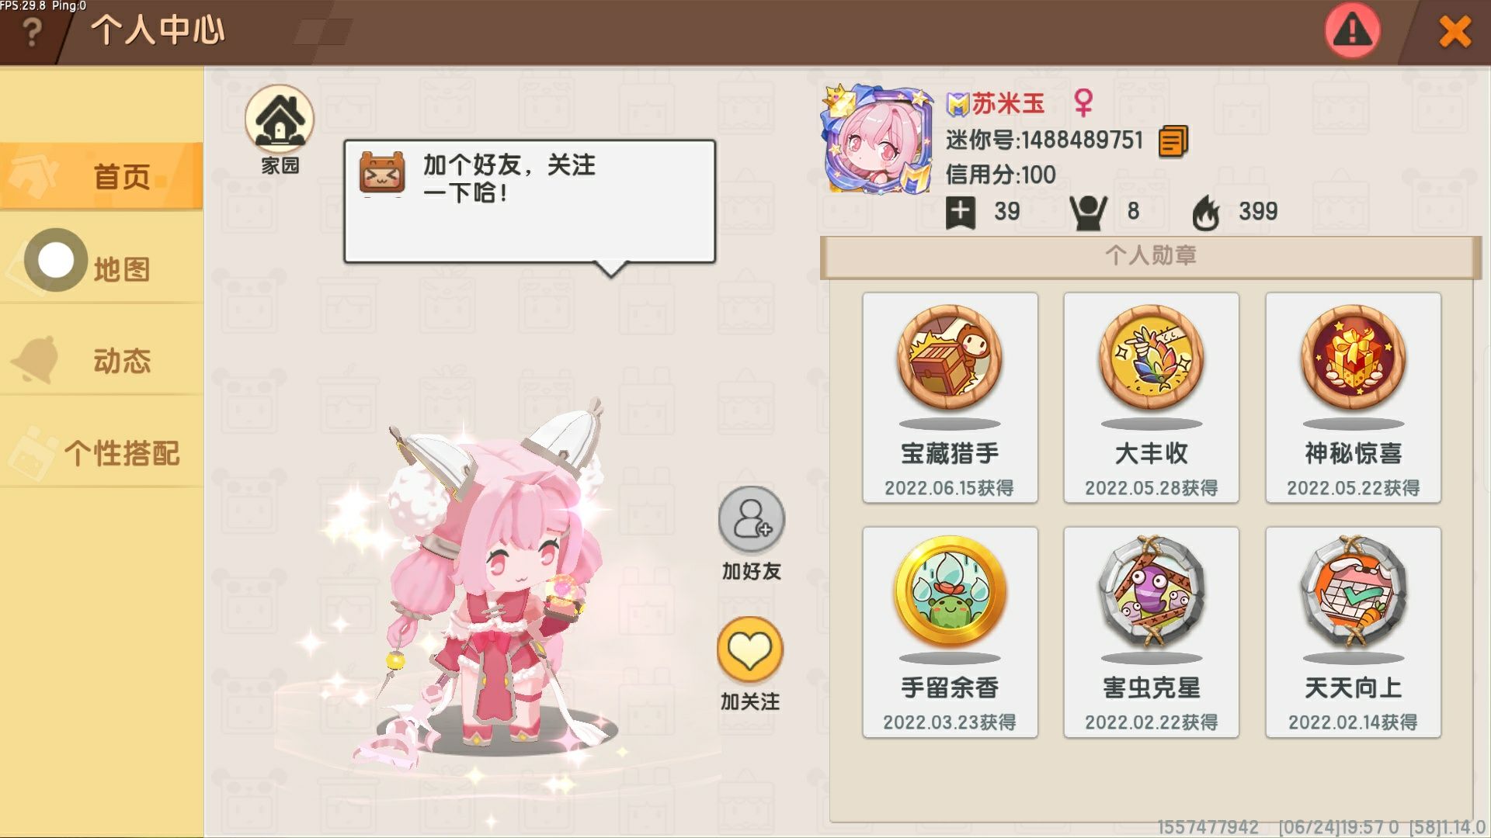Image resolution: width=1491 pixels, height=838 pixels.
Task: Click the 加好友 add friend icon
Action: pyautogui.click(x=751, y=519)
